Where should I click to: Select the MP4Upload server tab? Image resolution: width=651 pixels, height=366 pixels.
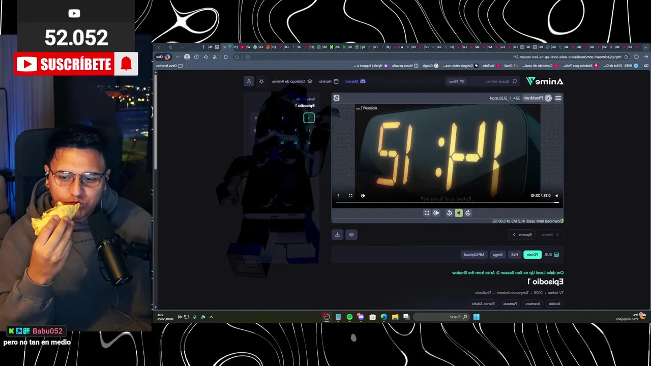point(474,255)
